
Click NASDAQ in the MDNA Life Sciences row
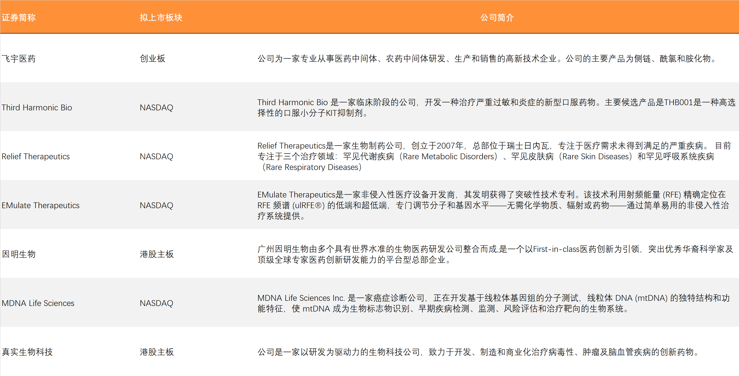point(156,303)
